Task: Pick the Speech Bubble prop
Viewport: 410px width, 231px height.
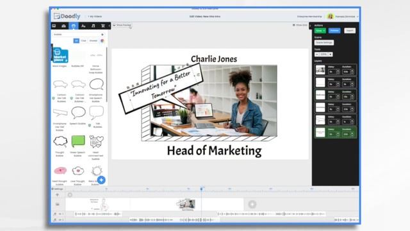Action: pyautogui.click(x=78, y=113)
